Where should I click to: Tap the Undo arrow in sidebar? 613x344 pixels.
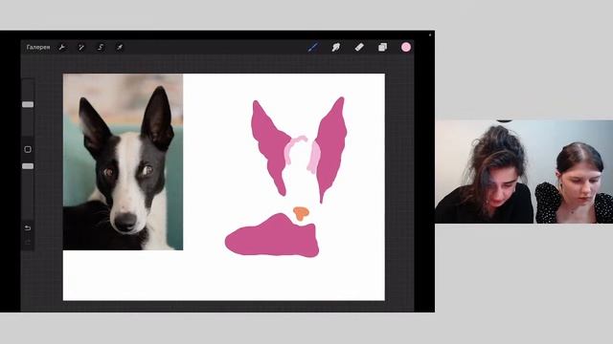click(28, 227)
